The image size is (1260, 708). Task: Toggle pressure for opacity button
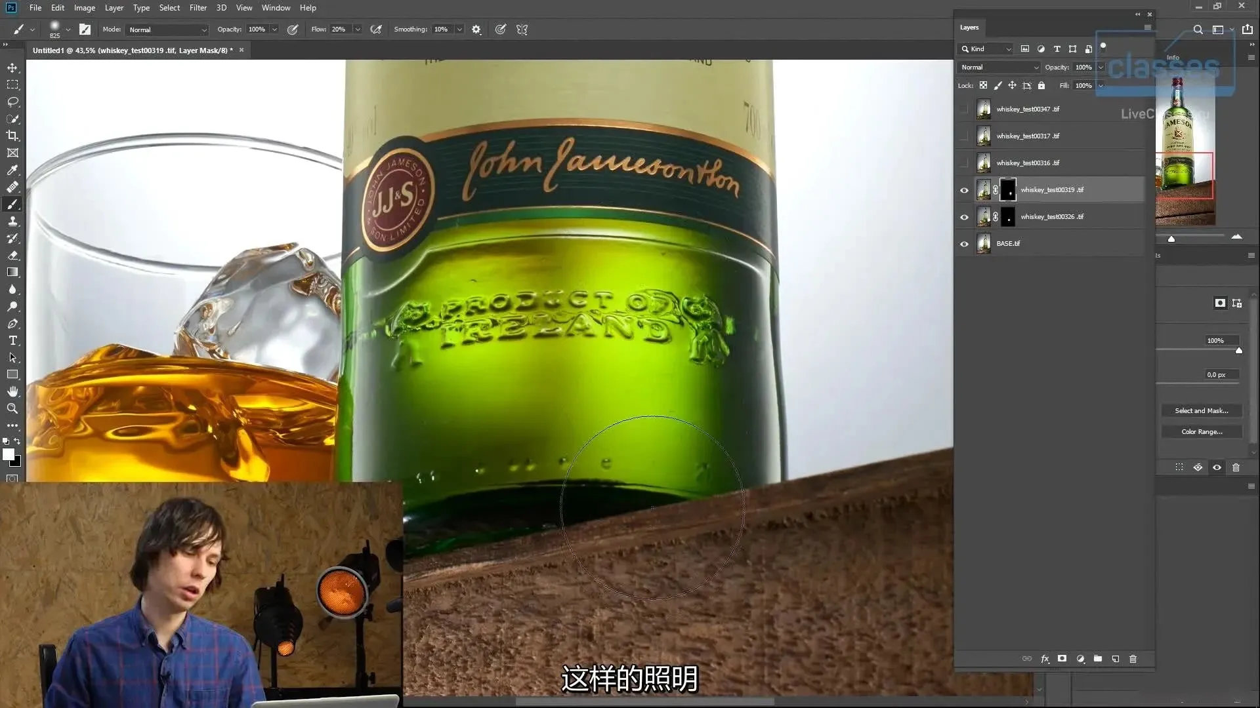coord(293,29)
